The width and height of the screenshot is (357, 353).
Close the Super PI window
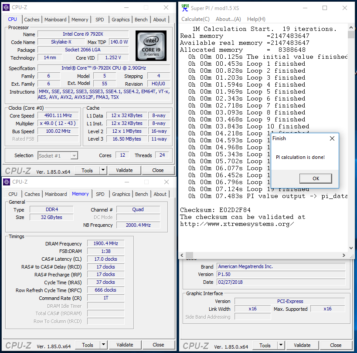click(x=345, y=8)
